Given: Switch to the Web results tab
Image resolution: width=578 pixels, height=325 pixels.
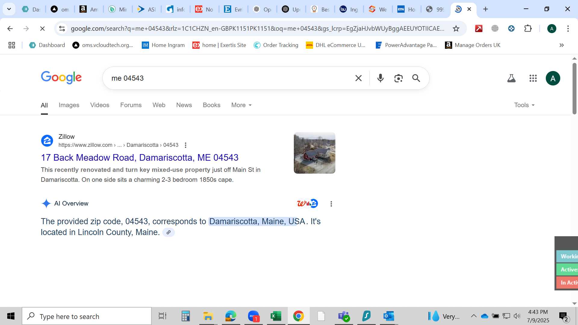Looking at the screenshot, I should point(159,105).
